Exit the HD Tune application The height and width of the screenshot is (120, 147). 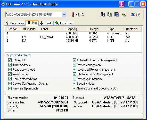coord(136,14)
